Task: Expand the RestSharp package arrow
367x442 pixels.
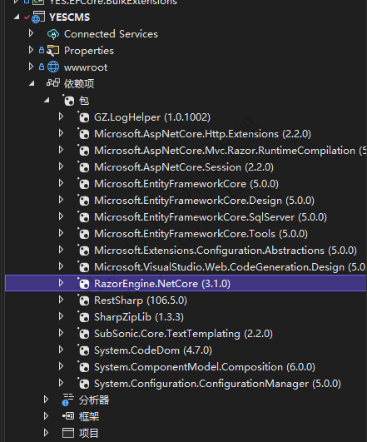Action: [x=61, y=300]
